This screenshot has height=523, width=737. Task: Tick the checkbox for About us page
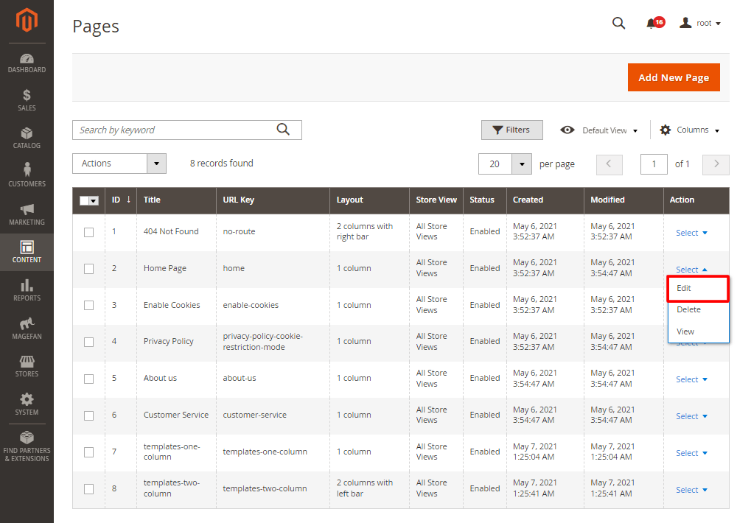88,379
